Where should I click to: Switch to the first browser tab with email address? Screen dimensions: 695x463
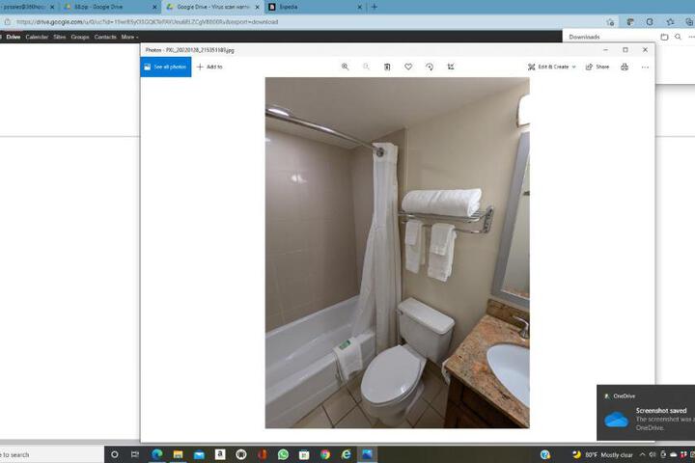(27, 7)
